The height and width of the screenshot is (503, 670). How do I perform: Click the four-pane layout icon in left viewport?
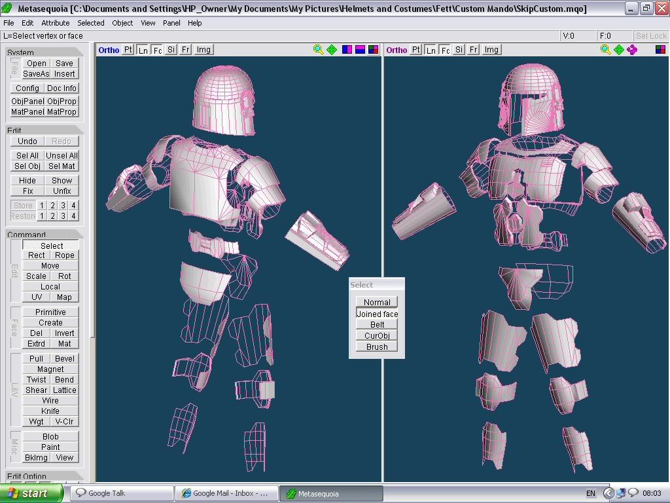[x=373, y=50]
